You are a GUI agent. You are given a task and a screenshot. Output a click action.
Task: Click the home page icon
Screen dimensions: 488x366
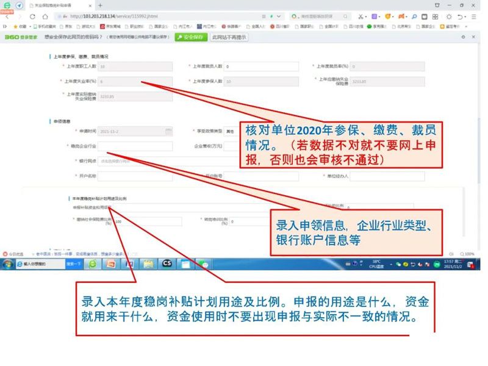click(45, 16)
